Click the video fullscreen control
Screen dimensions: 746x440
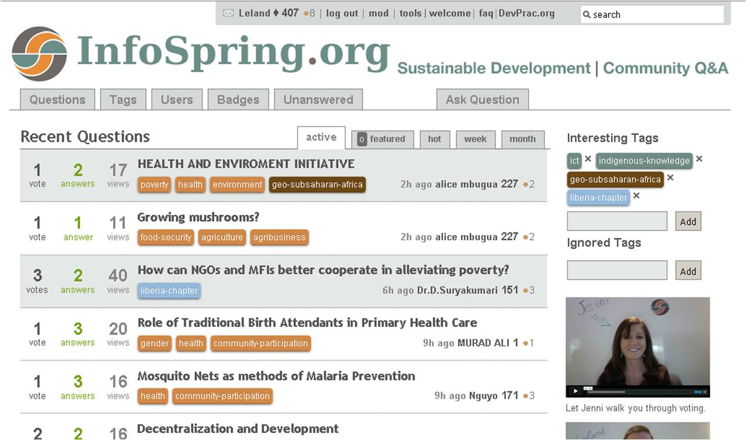[703, 392]
